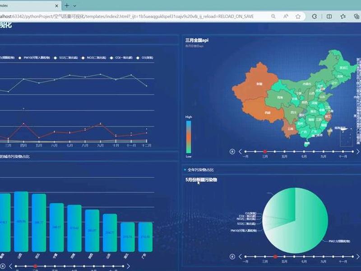Image resolution: width=361 pixels, height=271 pixels.
Task: Toggle PM10 series in line chart legend
Action: 34,58
